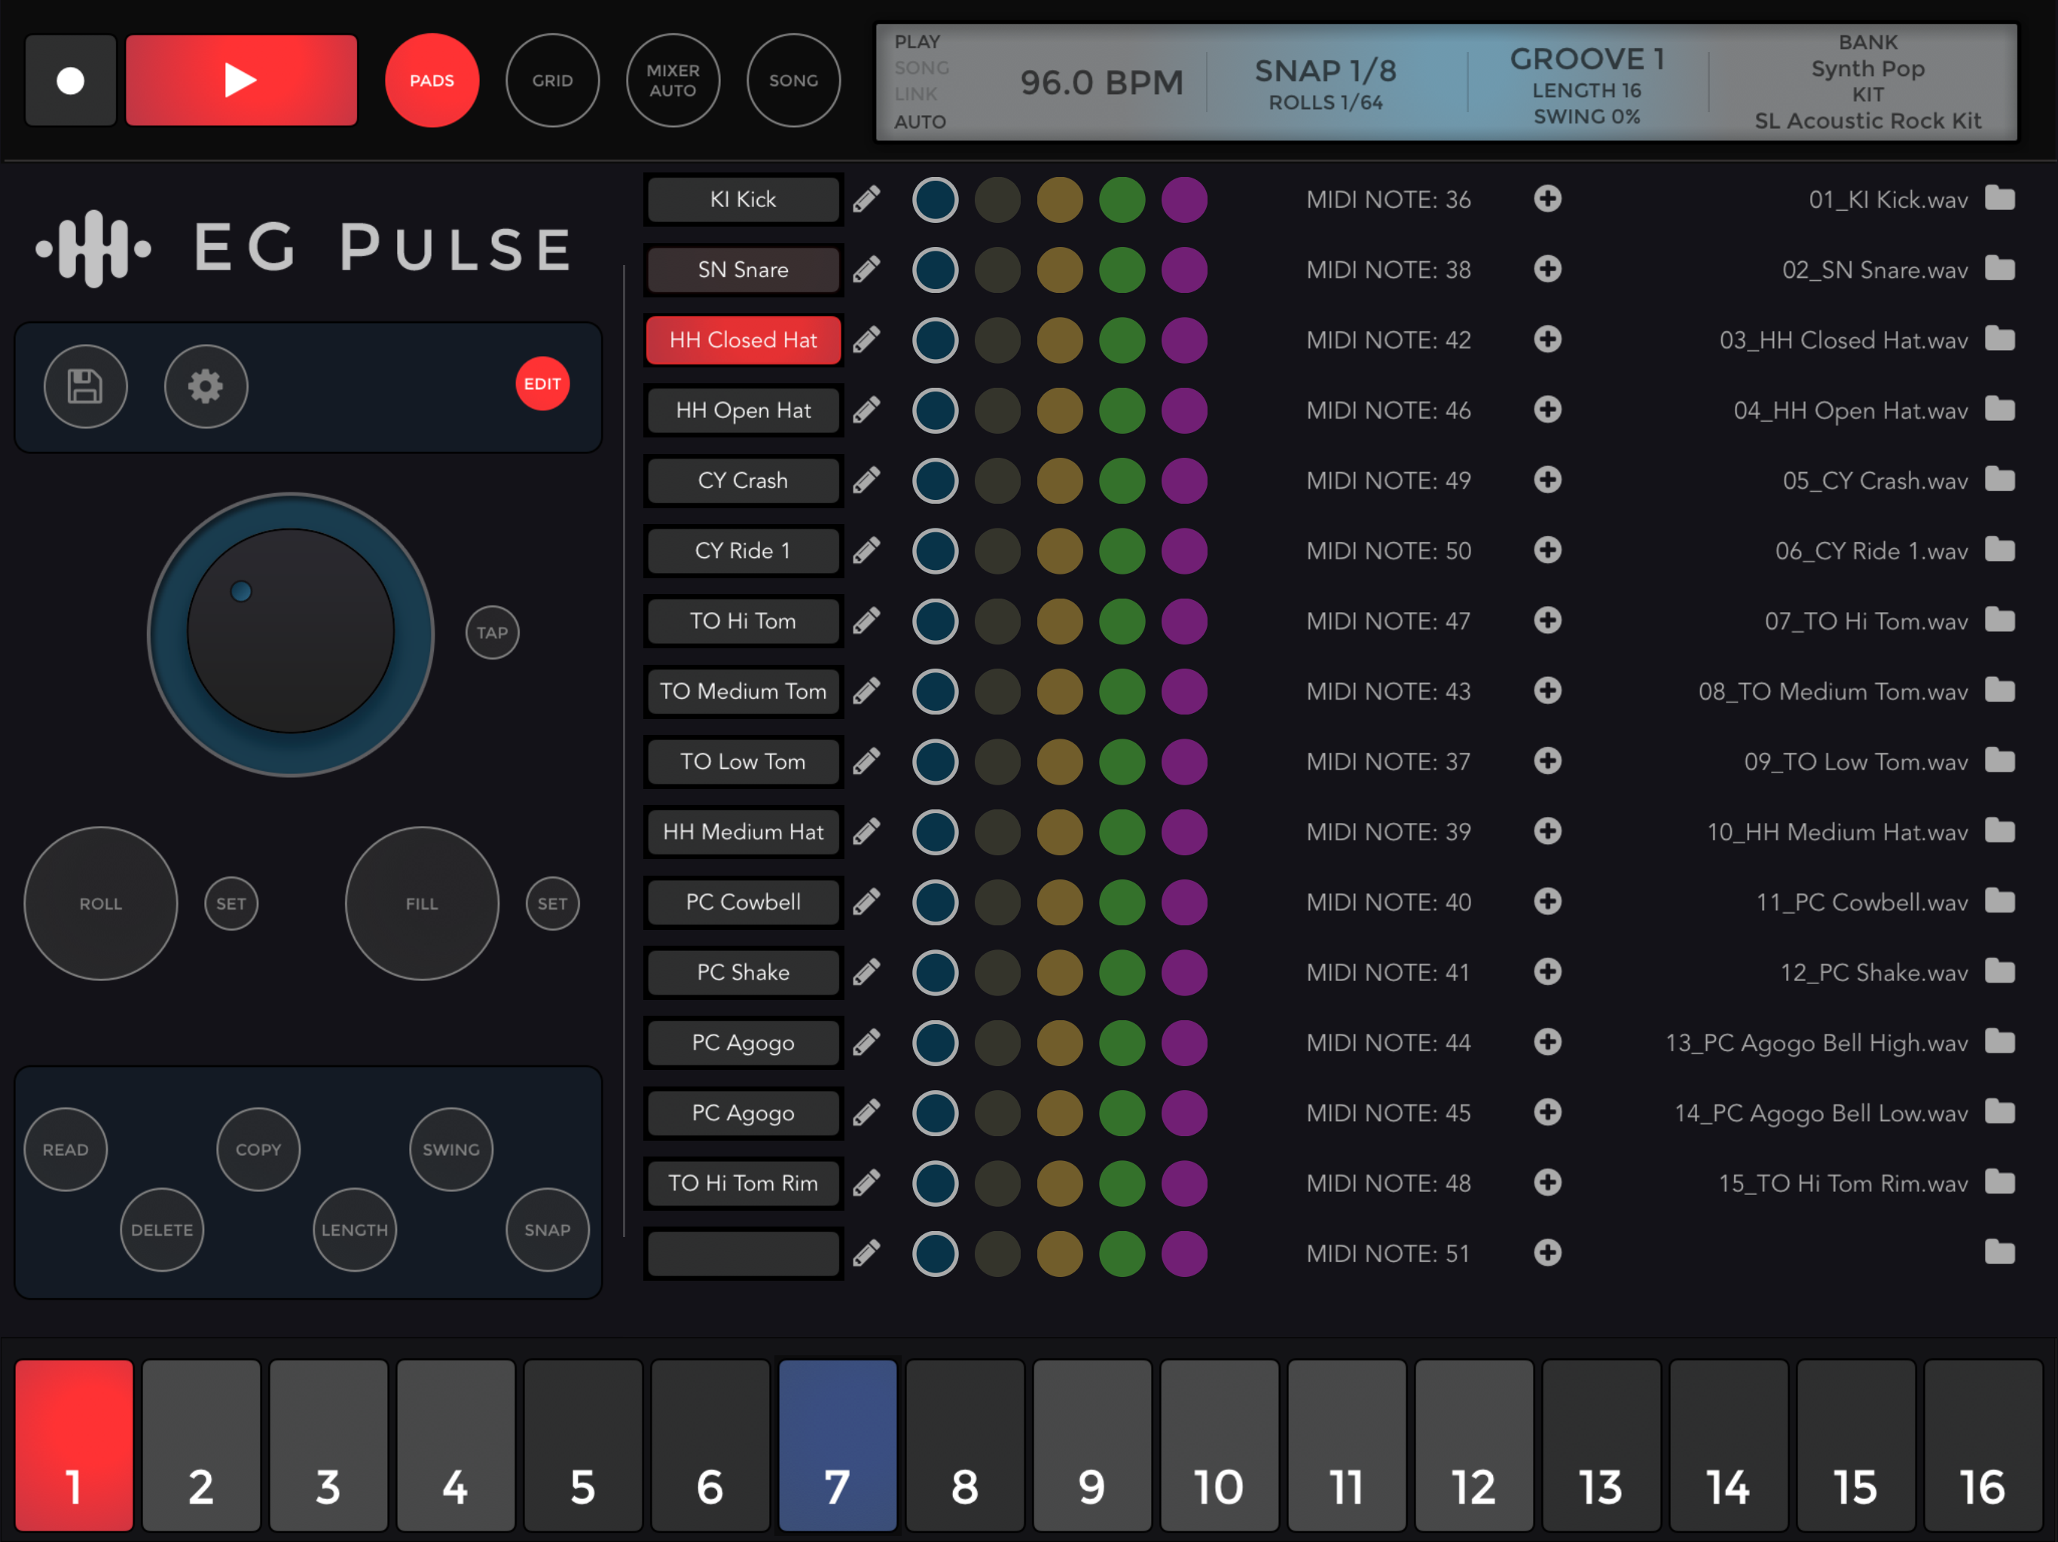Click the record button
This screenshot has height=1542, width=2058.
pyautogui.click(x=71, y=81)
